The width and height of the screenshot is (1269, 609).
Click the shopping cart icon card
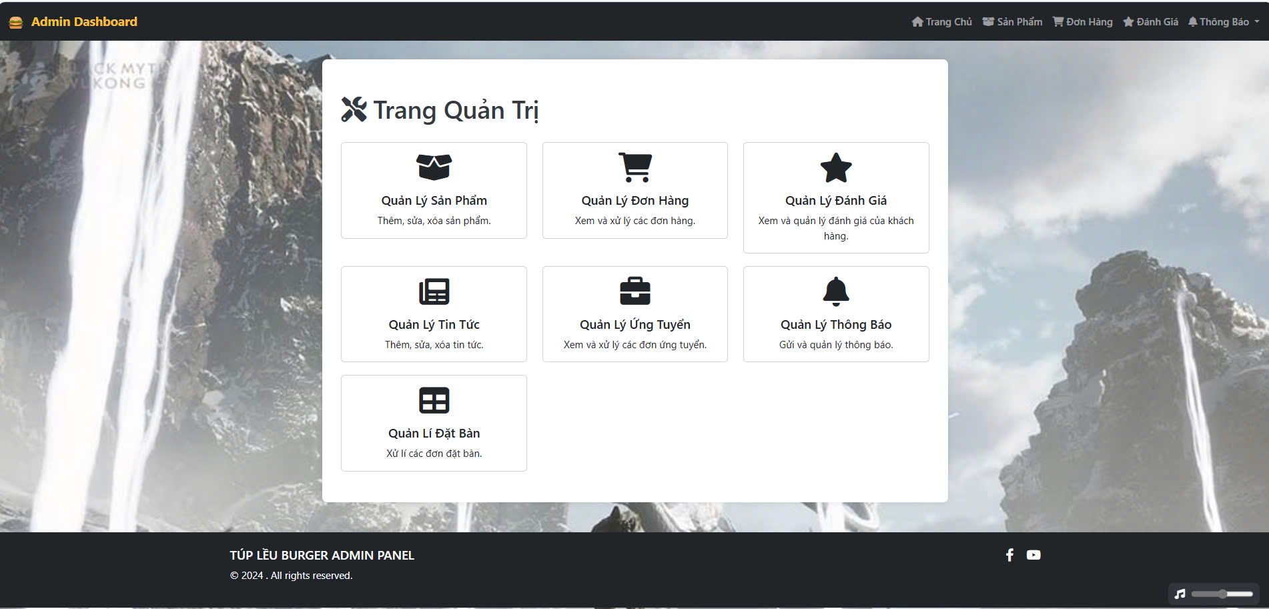click(635, 167)
